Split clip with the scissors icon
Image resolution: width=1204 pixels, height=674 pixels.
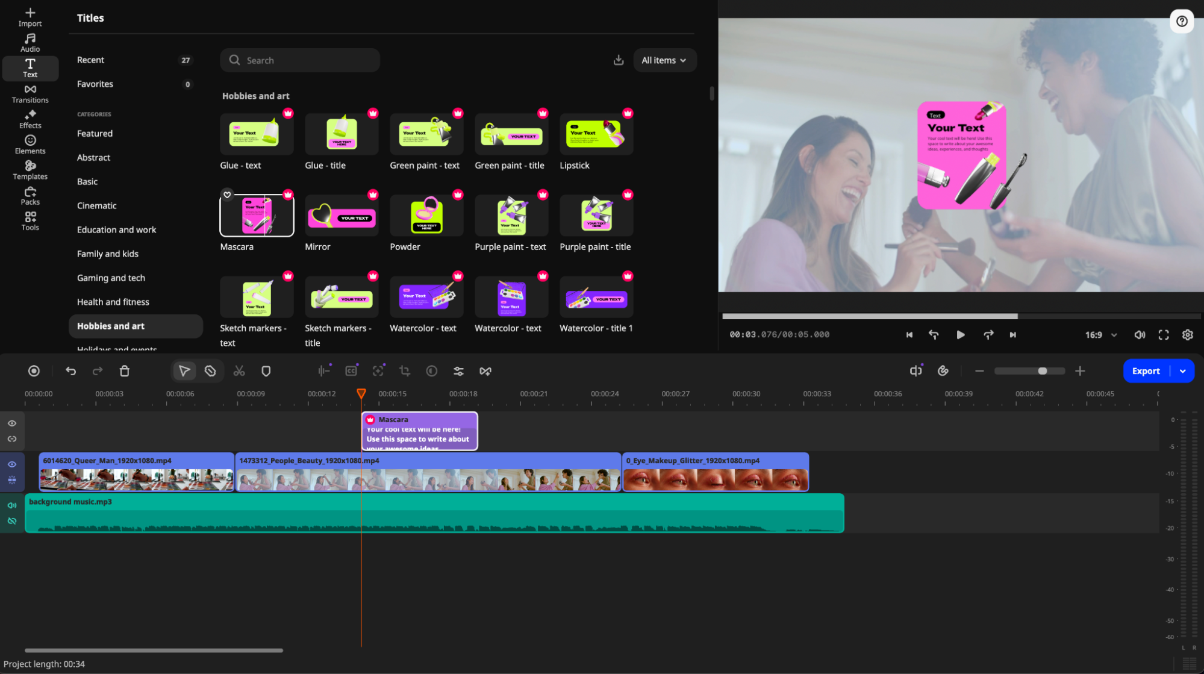239,371
